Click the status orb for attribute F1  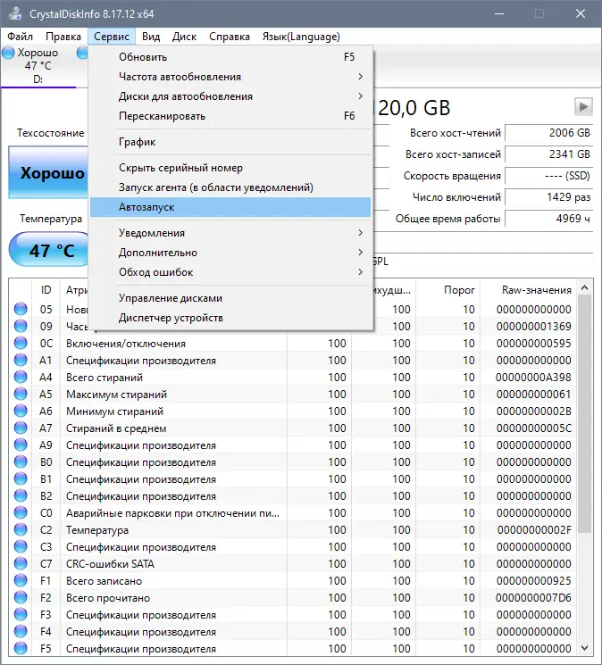(x=21, y=580)
